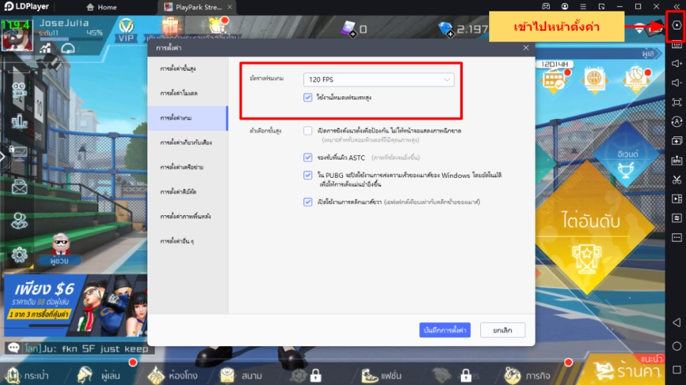
Task: Toggle the ASTC texture support checkbox
Action: tap(307, 157)
